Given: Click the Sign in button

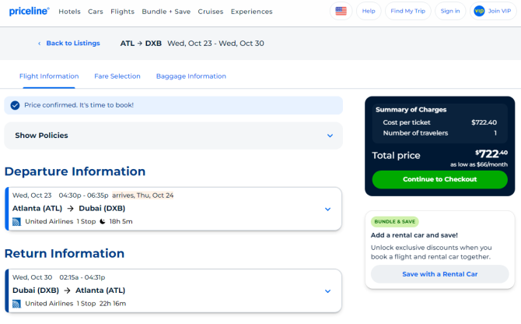Looking at the screenshot, I should (450, 11).
